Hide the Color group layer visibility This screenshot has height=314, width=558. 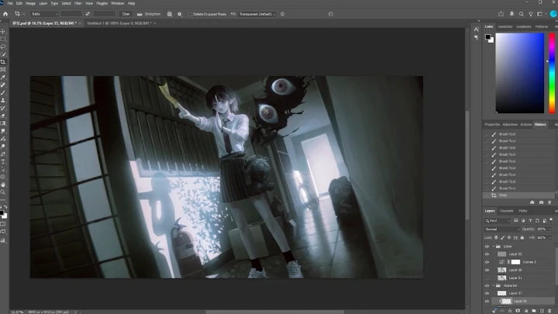[487, 247]
